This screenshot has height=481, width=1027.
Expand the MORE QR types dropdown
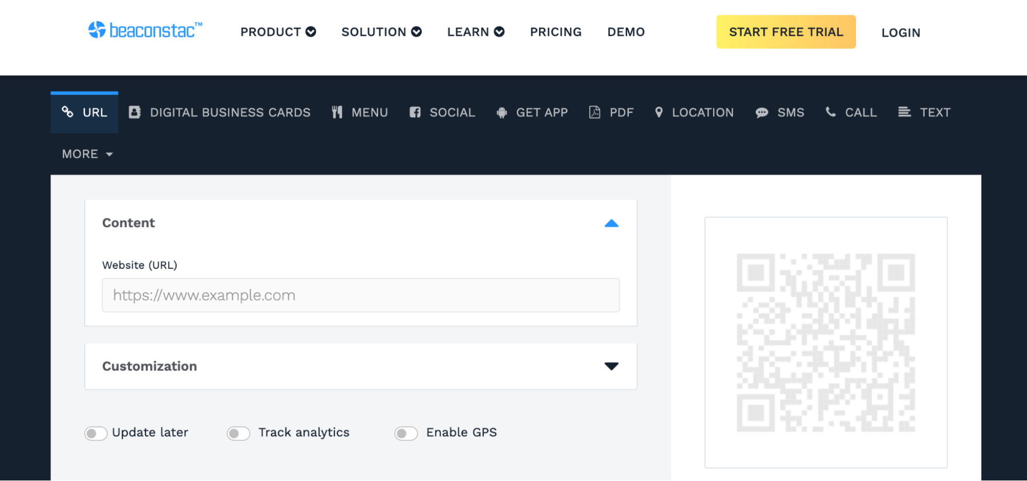[87, 154]
